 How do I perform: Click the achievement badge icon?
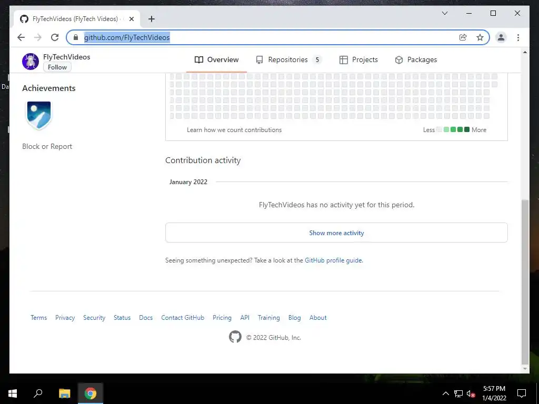pyautogui.click(x=39, y=115)
